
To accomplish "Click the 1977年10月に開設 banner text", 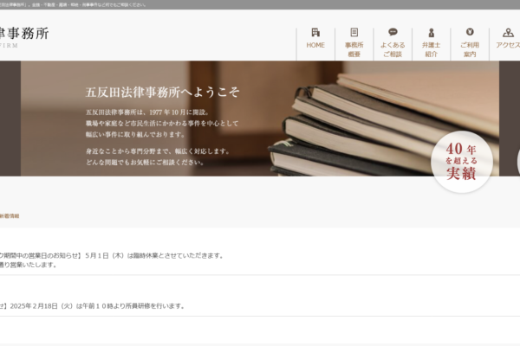I will coord(147,112).
